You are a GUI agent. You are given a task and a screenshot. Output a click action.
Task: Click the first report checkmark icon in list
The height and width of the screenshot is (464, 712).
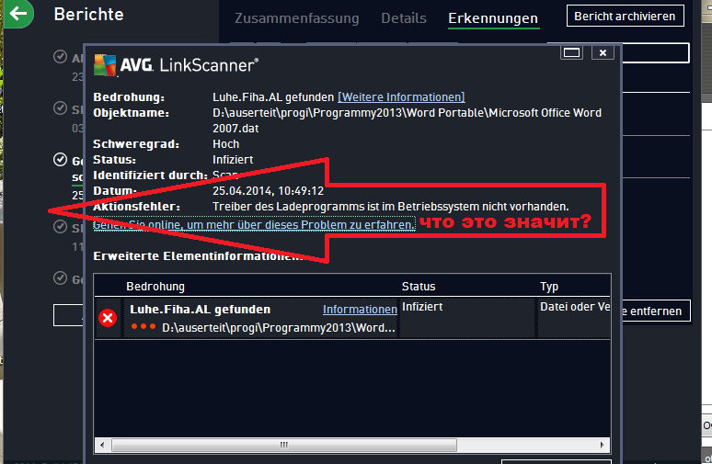click(x=60, y=57)
